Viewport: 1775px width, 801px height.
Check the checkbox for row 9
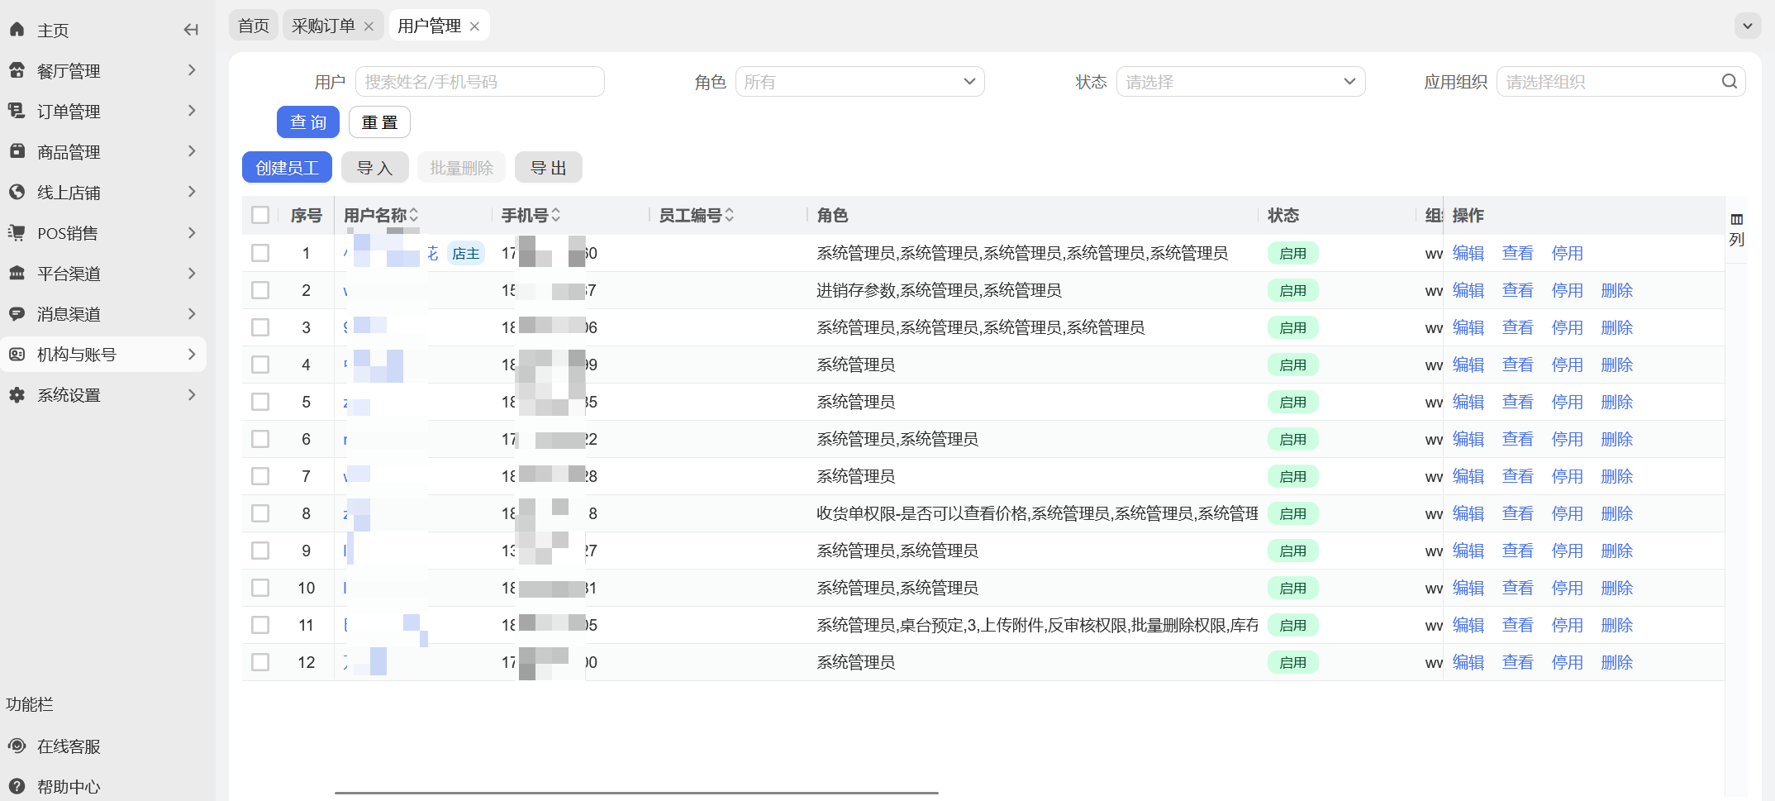click(260, 551)
